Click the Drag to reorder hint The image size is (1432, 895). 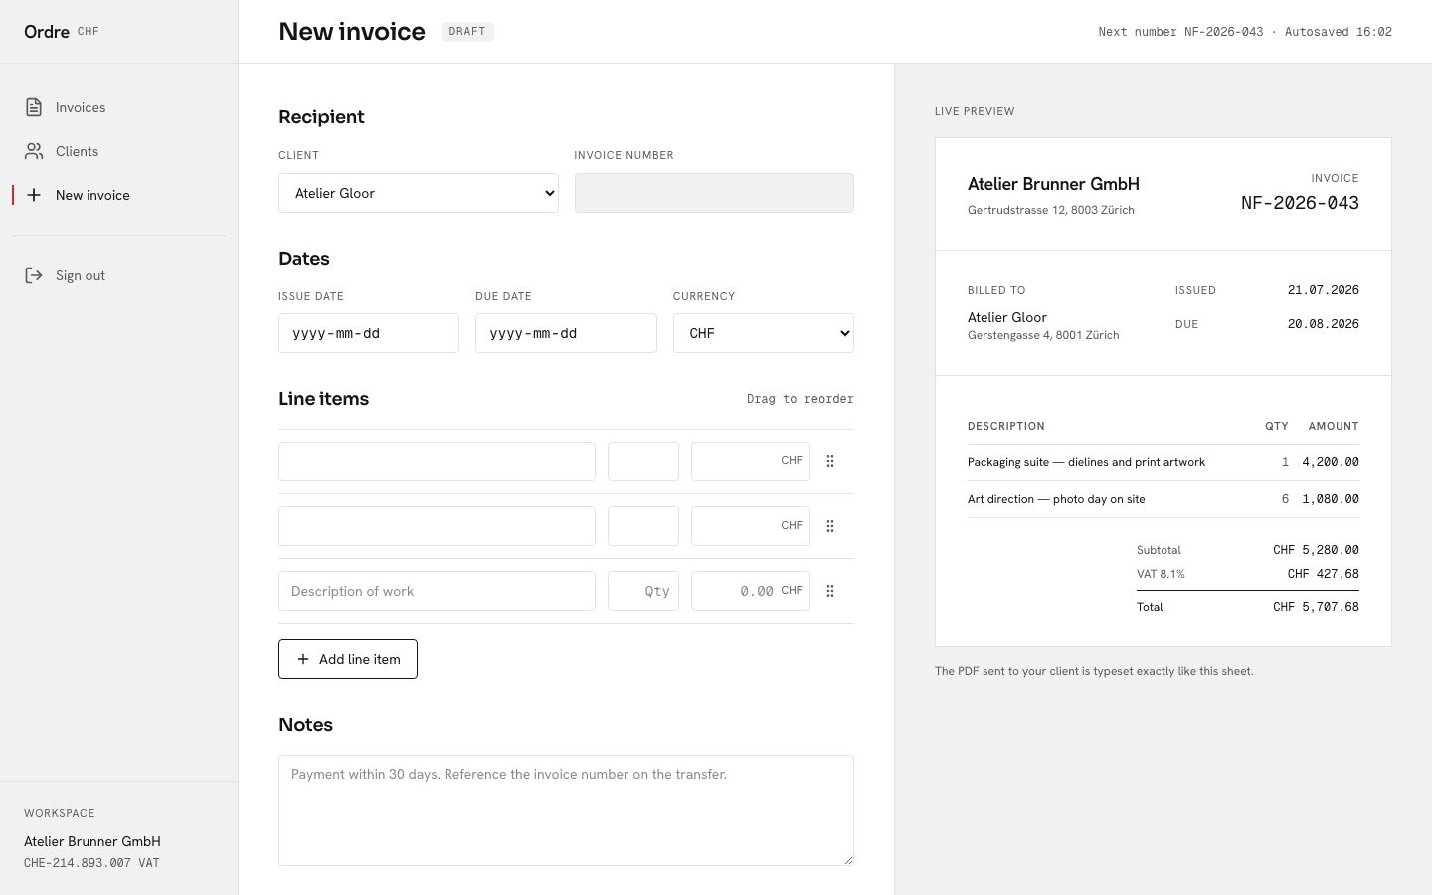click(801, 399)
